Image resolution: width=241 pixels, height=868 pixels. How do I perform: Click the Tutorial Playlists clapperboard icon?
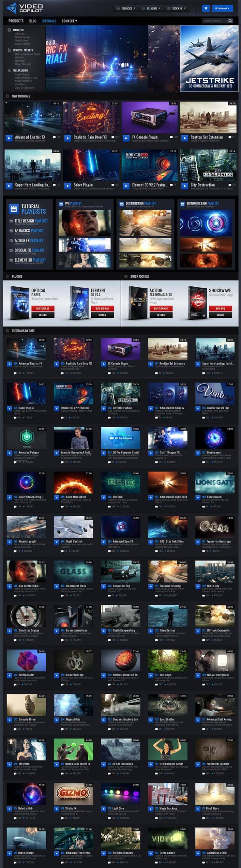[x=14, y=209]
